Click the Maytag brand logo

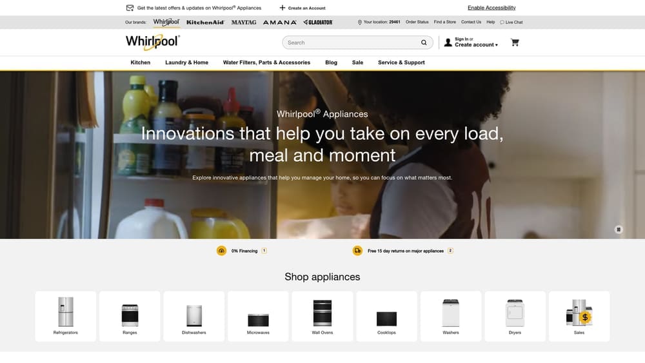(x=243, y=22)
